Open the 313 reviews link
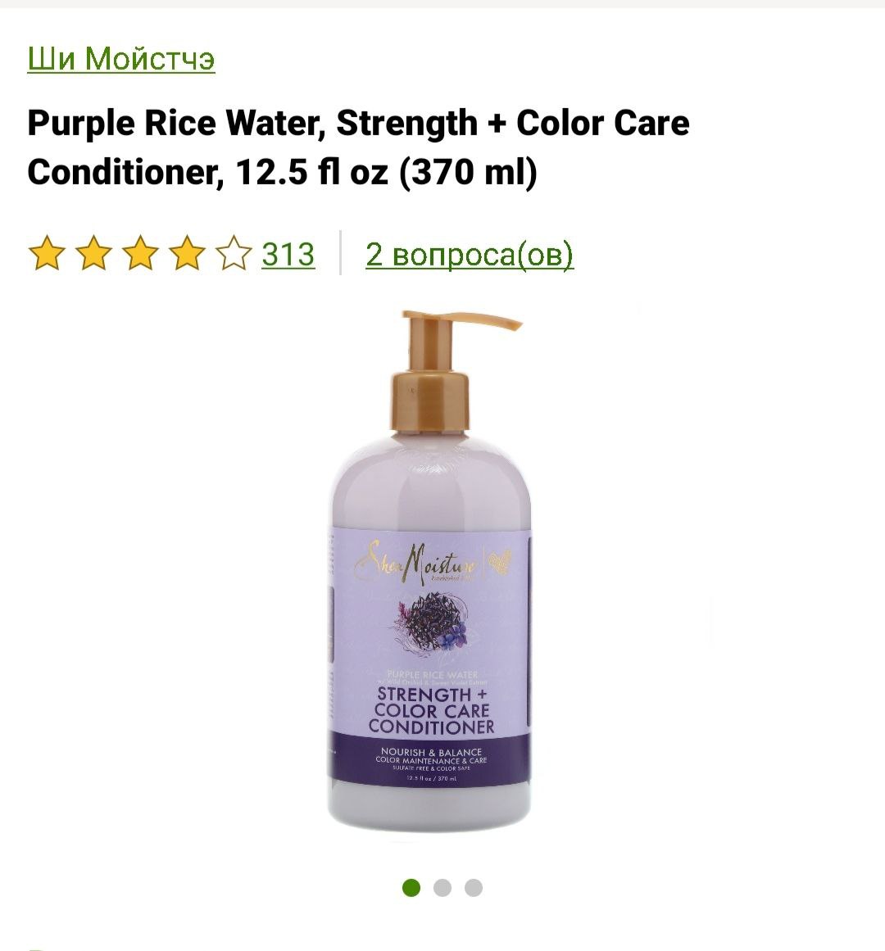The image size is (885, 951). (x=288, y=254)
